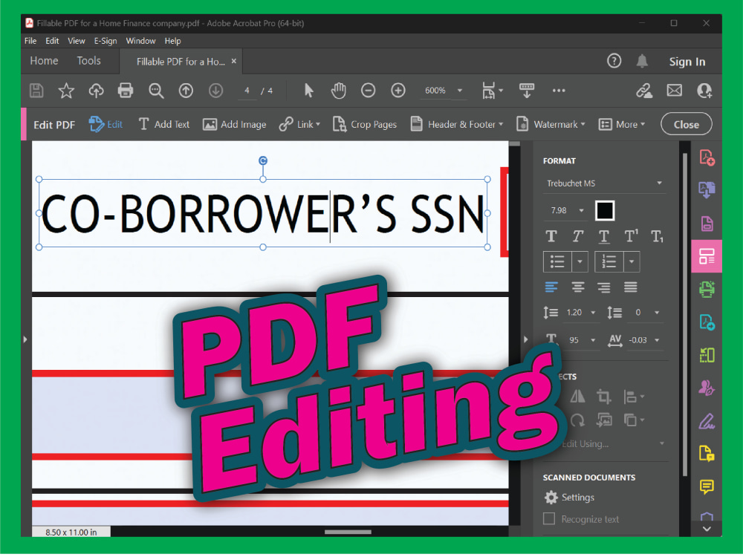The height and width of the screenshot is (557, 743).
Task: Toggle subscript text formatting
Action: click(658, 236)
